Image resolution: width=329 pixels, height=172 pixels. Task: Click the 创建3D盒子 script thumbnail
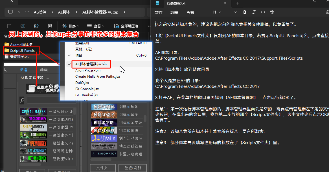(104, 115)
